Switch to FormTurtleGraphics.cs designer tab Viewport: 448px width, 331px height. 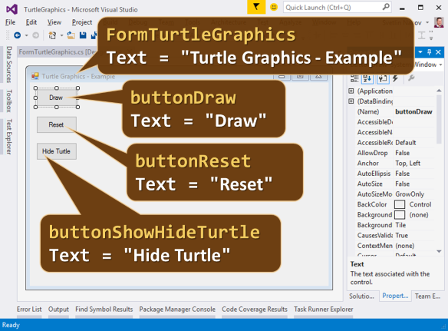coord(57,52)
